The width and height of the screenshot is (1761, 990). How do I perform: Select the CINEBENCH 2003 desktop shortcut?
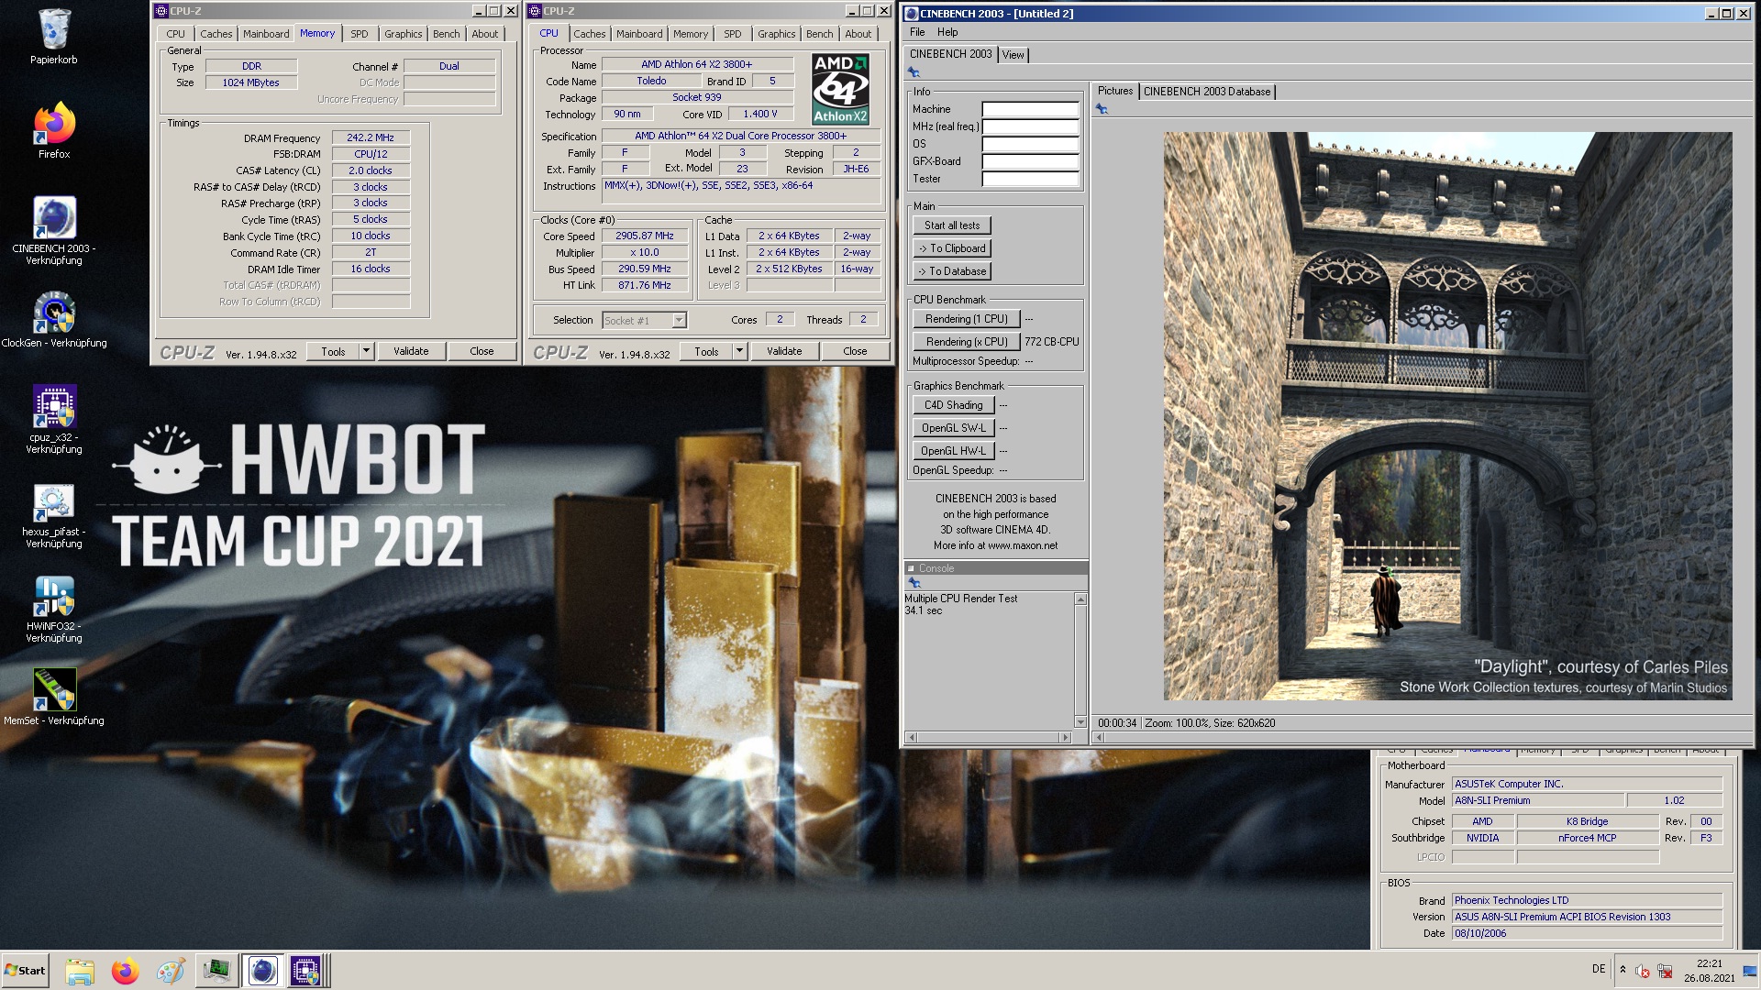(54, 217)
